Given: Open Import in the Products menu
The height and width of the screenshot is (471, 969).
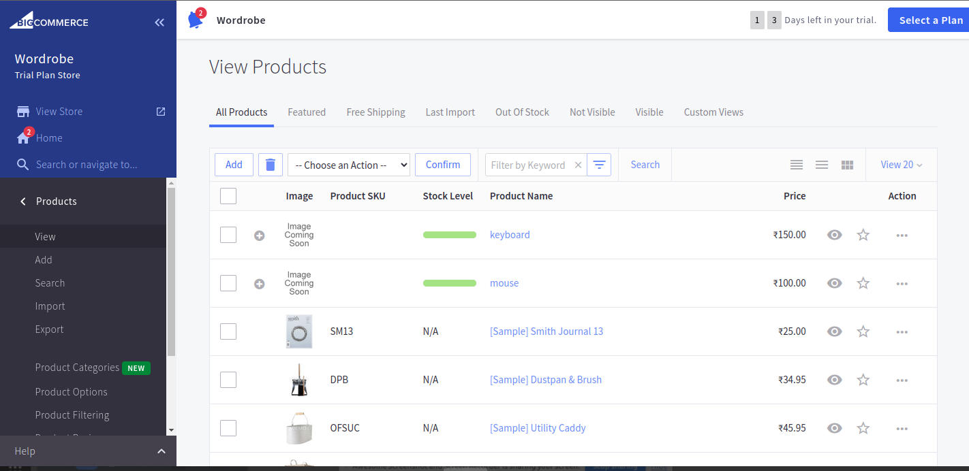Looking at the screenshot, I should click(x=50, y=306).
